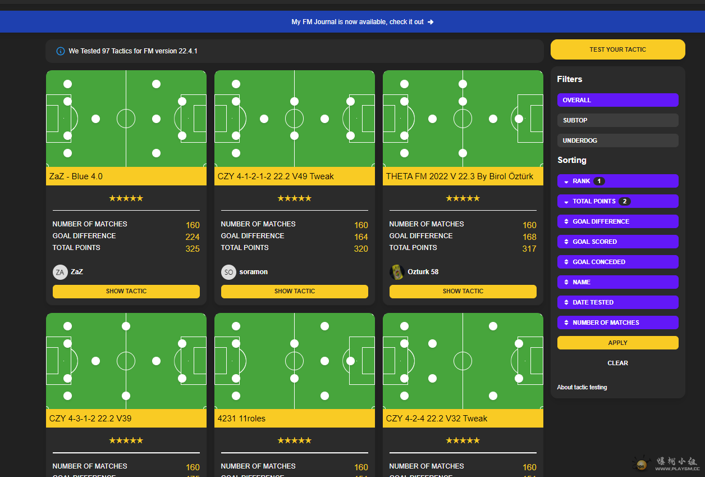Click the sort arrows icon on Name
This screenshot has height=477, width=705.
(x=566, y=283)
